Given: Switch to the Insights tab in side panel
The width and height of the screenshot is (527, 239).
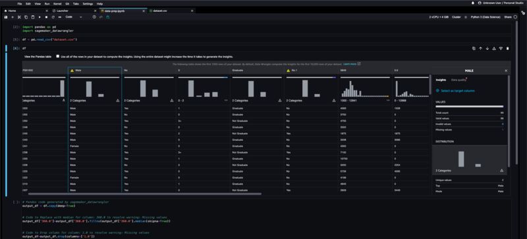Looking at the screenshot, I should tap(441, 80).
